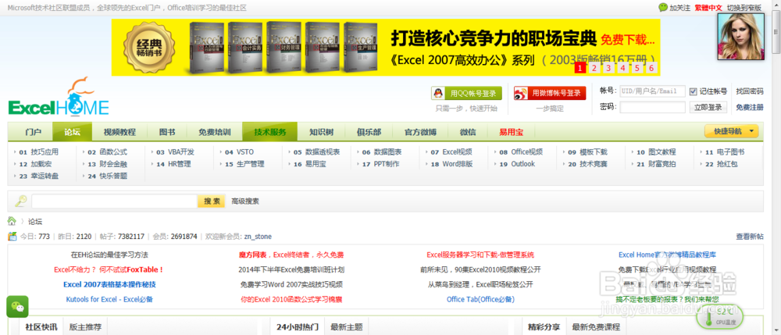
Task: Open the 02 函数公式 board
Action: click(x=107, y=151)
